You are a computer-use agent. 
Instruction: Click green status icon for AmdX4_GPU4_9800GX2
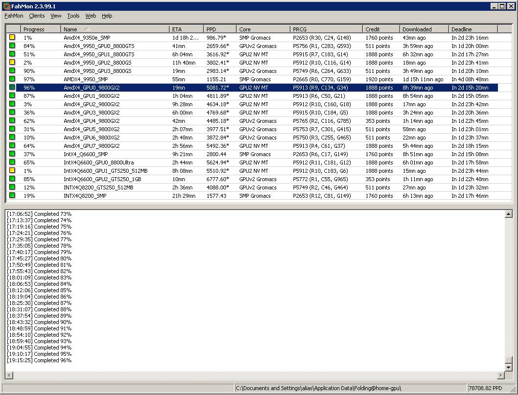pyautogui.click(x=12, y=120)
